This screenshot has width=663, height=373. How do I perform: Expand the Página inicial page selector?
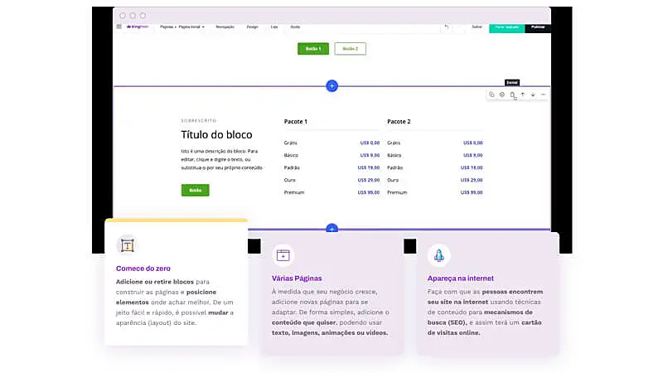coord(191,27)
